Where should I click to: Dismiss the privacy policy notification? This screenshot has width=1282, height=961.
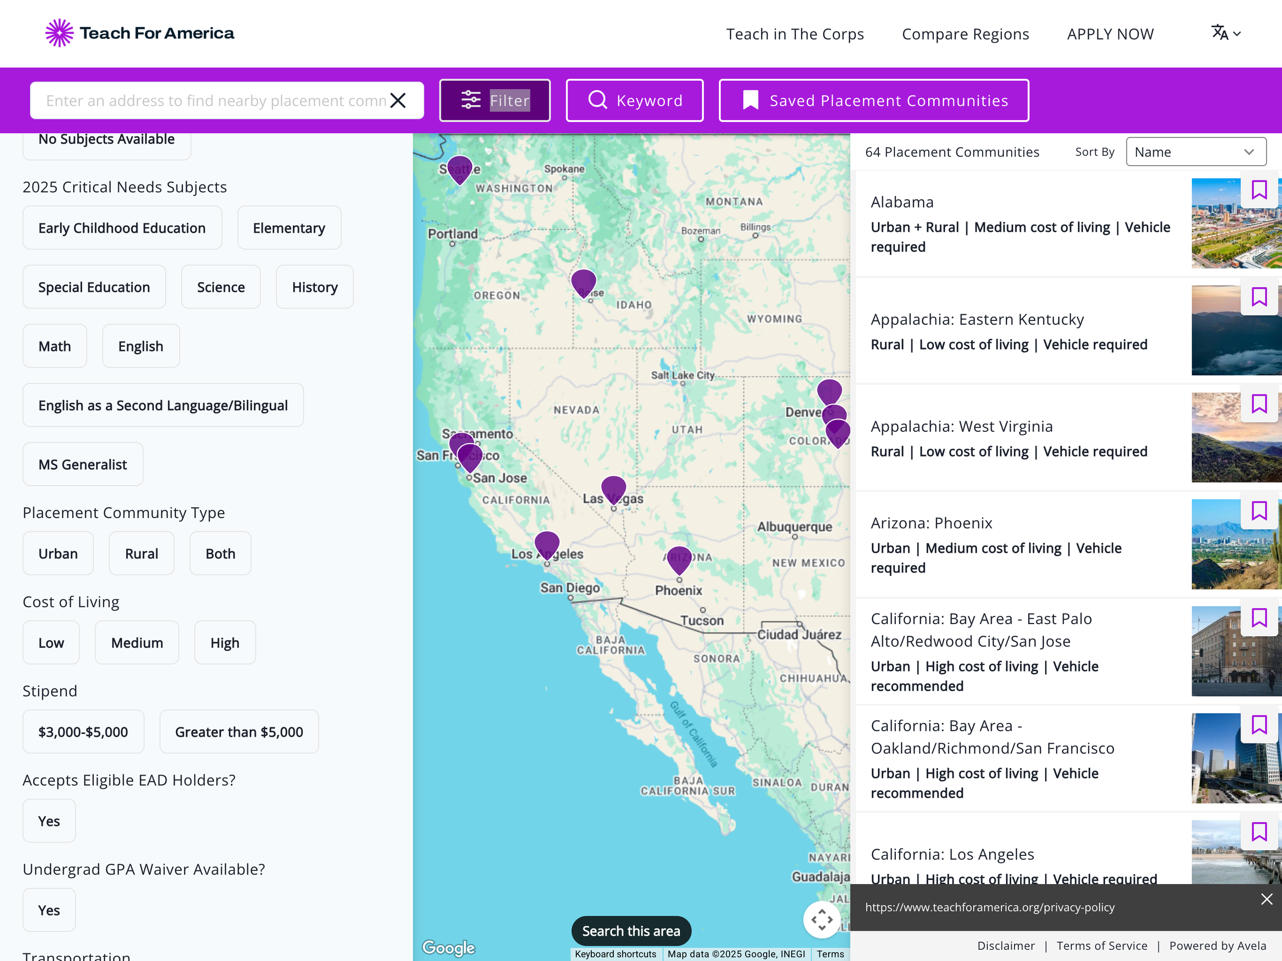tap(1266, 899)
